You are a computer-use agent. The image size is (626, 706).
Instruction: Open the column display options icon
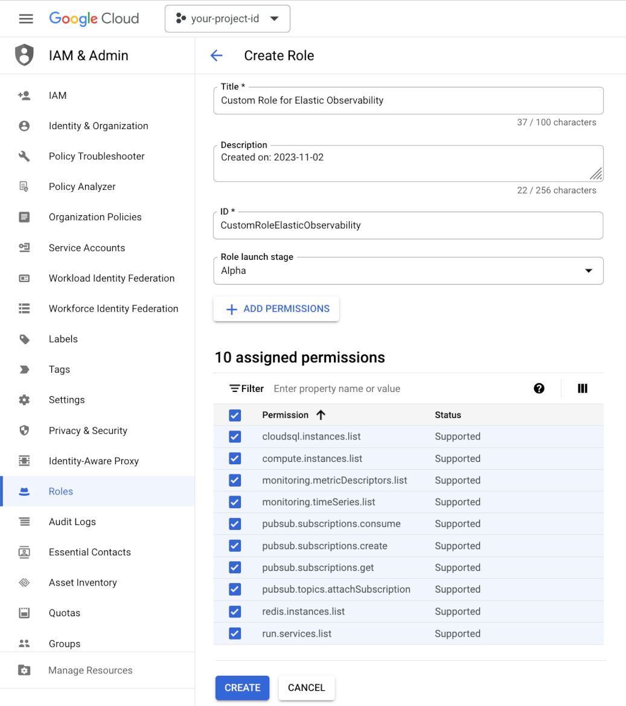(583, 389)
